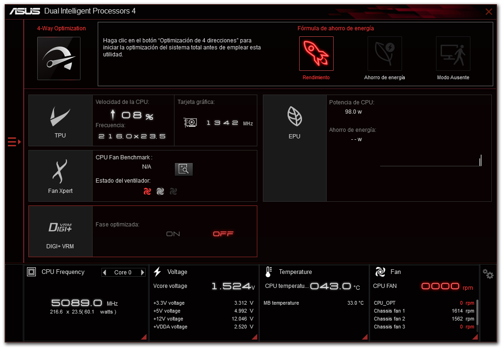This screenshot has height=348, width=503.
Task: Click the CPU Fan Benchmark N/A value
Action: pos(147,167)
